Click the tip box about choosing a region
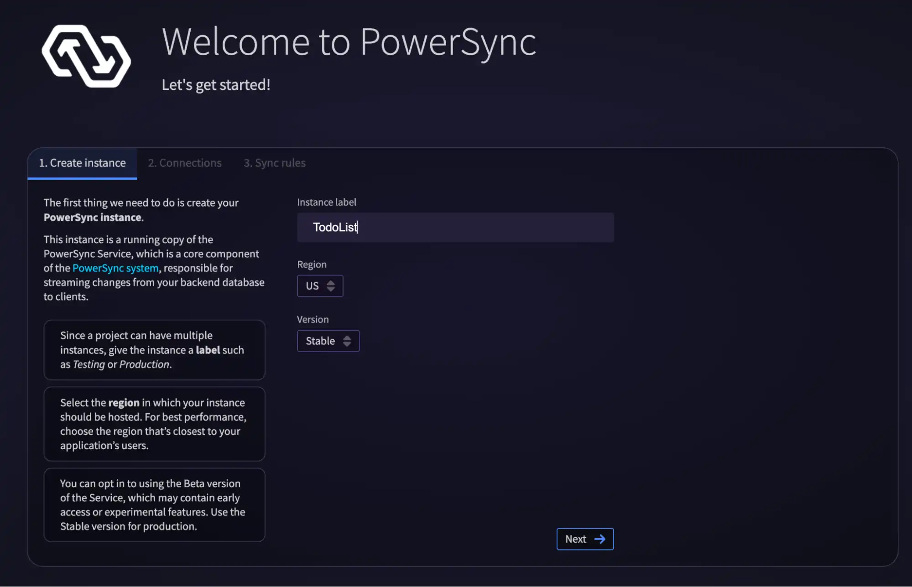 pos(154,424)
